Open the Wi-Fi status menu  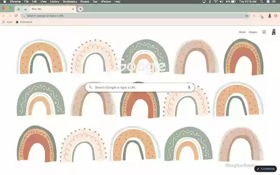216,2
